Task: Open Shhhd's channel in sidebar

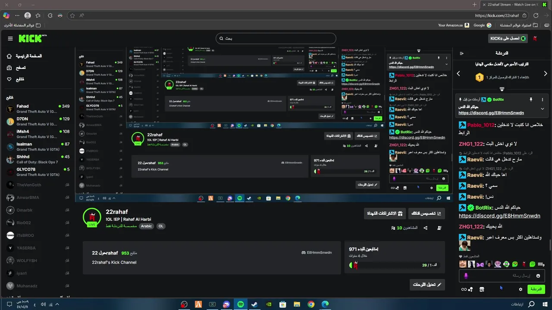Action: click(38, 159)
